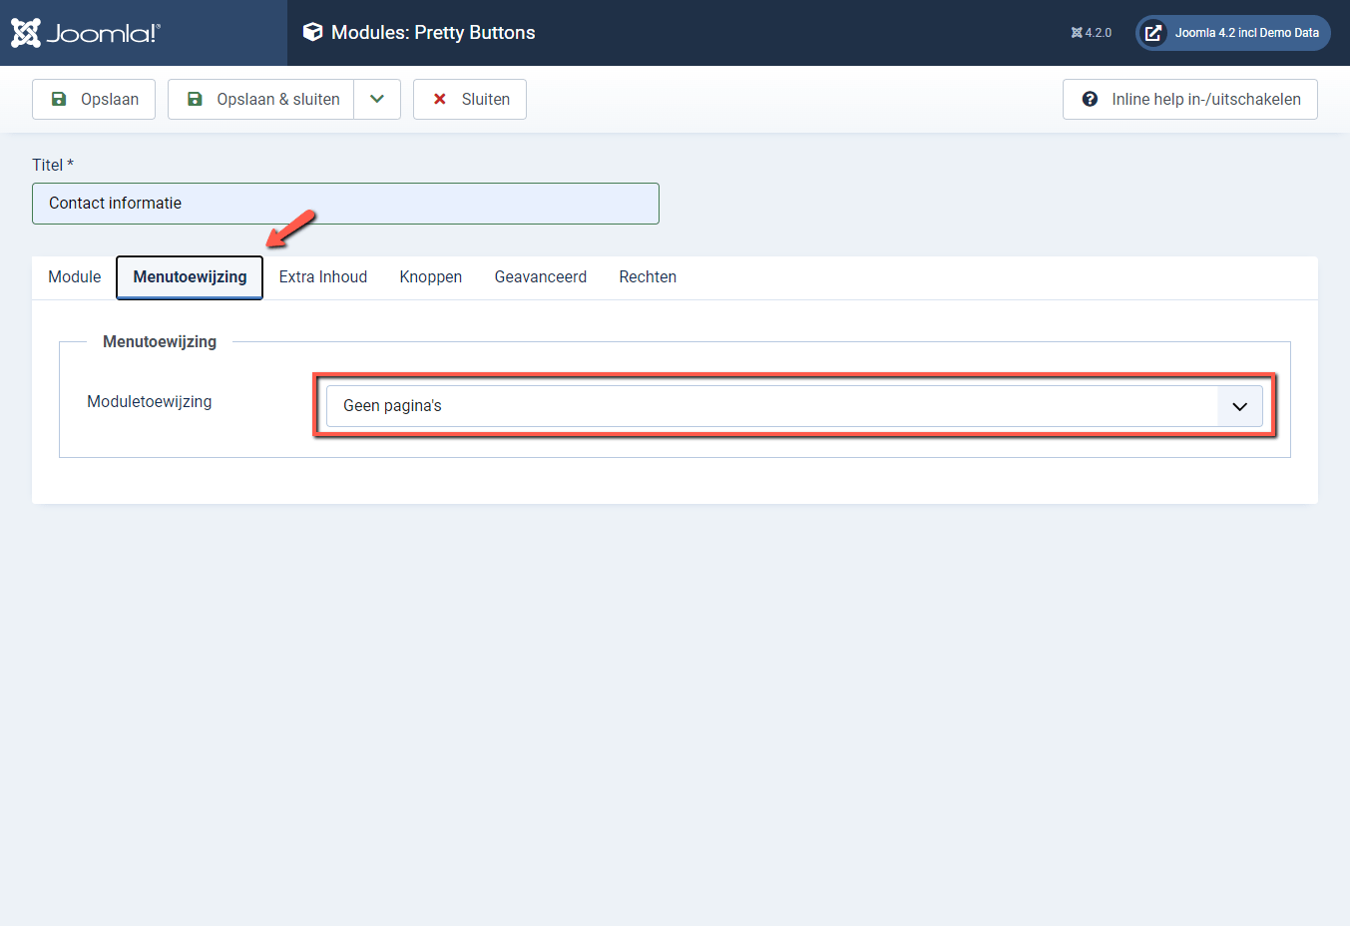Click the save icon on Opslaan & sluiten
Screen dimensions: 1350x926
pos(194,99)
